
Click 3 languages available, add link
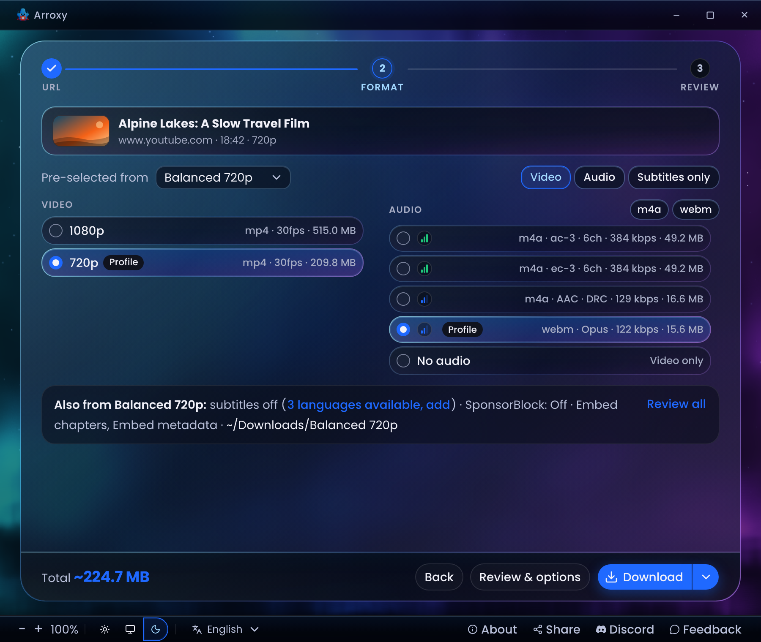(x=369, y=405)
